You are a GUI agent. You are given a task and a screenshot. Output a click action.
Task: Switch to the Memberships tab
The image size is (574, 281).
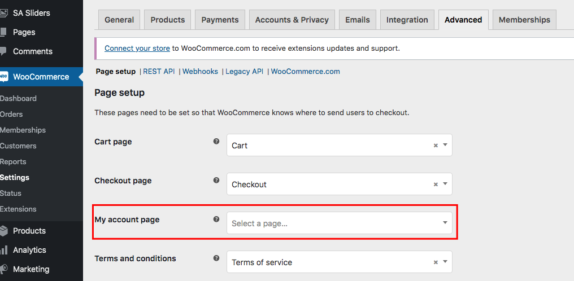pyautogui.click(x=524, y=20)
